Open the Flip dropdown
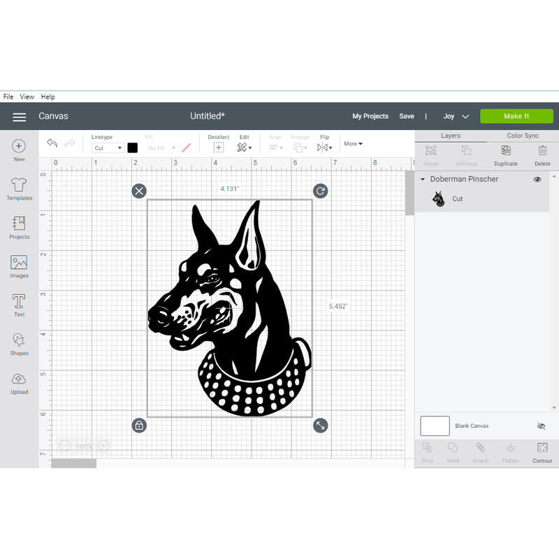The image size is (559, 559). pos(324,147)
